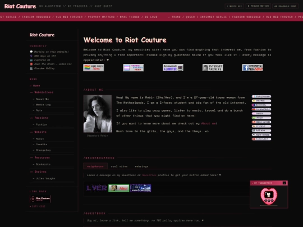The height and width of the screenshot is (227, 303).
Task: Click the laptop icon beside Stardew Valley
Action: click(x=31, y=68)
